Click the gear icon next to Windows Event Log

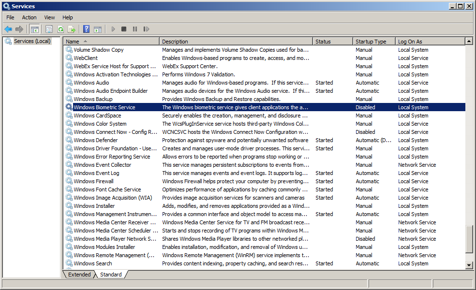pyautogui.click(x=69, y=173)
